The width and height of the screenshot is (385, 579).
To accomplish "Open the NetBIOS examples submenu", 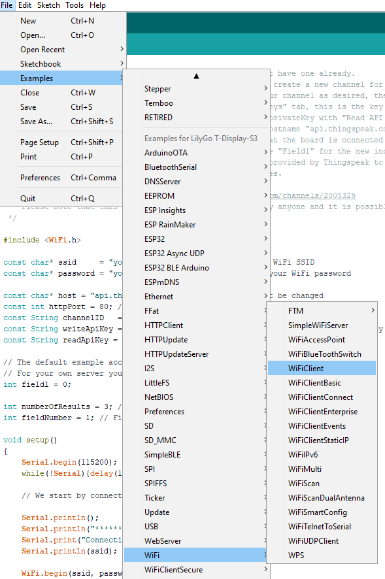I will [x=195, y=397].
